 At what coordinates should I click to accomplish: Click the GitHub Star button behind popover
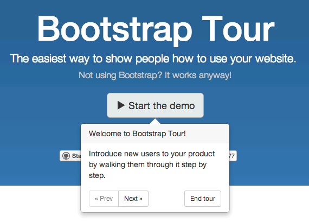[x=70, y=156]
